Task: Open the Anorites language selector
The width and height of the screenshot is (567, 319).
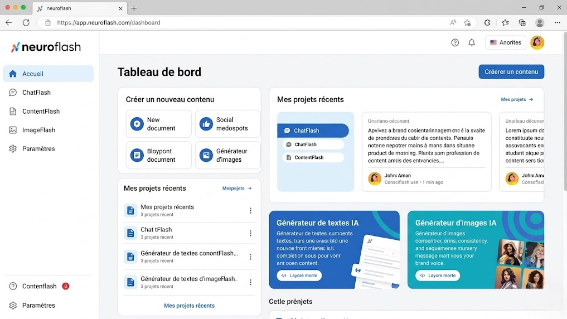Action: (506, 42)
